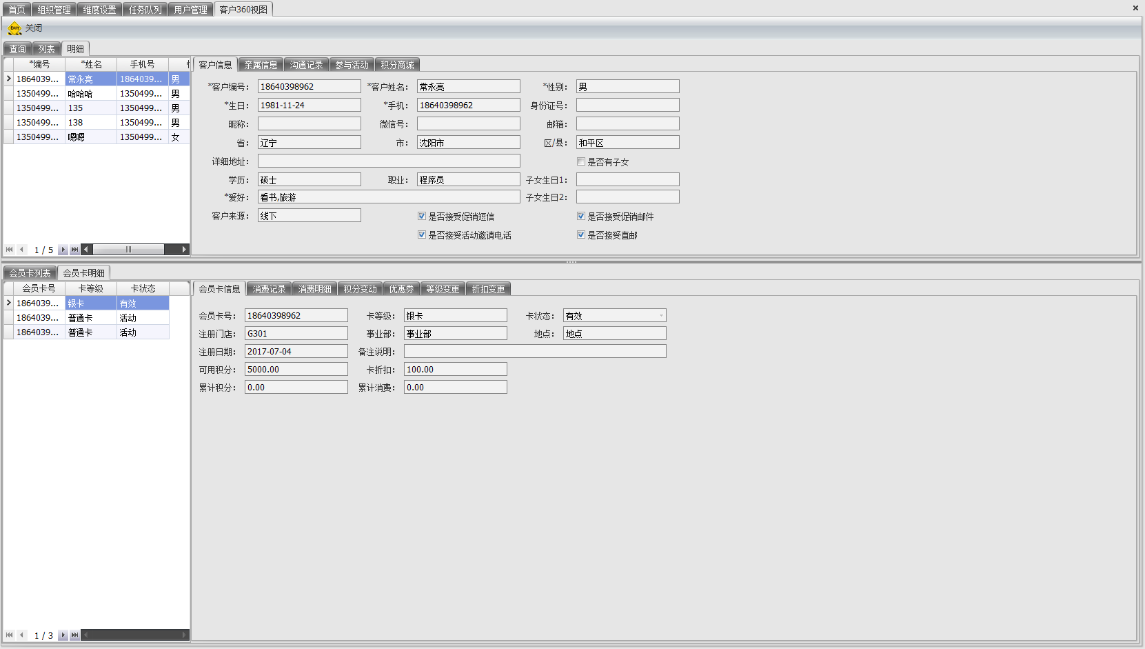Click the 关闭 button label

34,28
